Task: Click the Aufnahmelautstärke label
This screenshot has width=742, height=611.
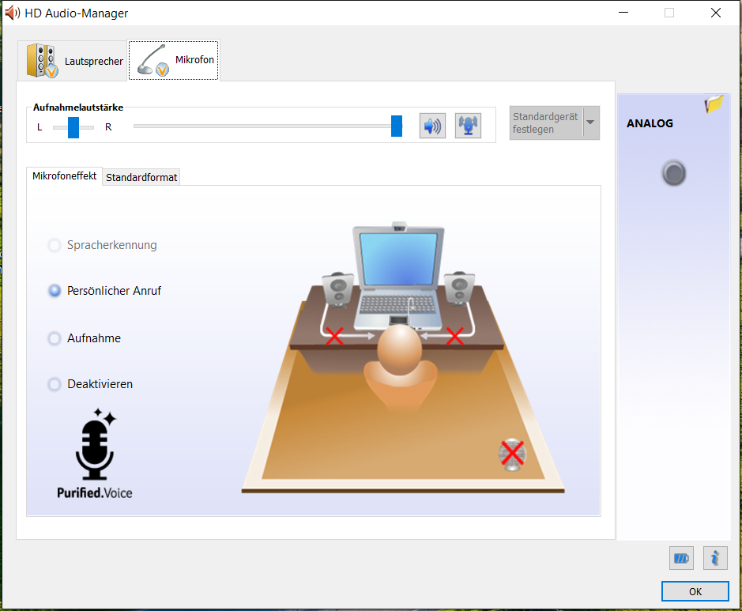Action: 78,107
